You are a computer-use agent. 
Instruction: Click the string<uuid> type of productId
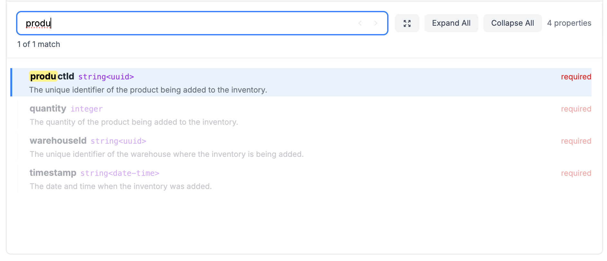tap(106, 77)
